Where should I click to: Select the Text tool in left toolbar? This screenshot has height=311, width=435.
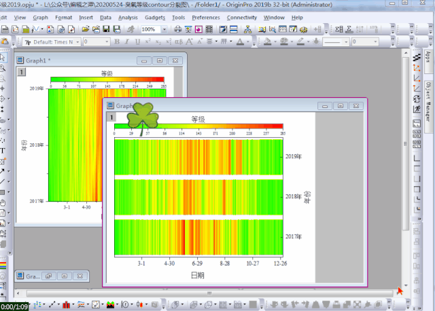click(3, 151)
